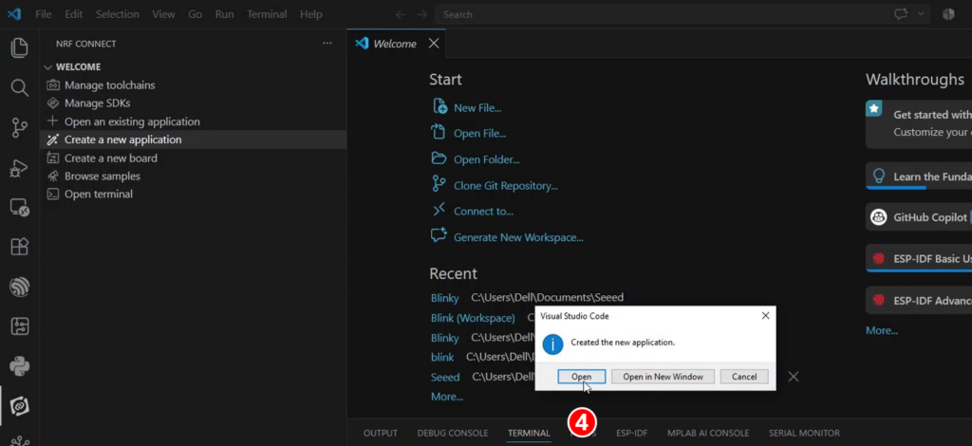Select Open an existing application
Image resolution: width=972 pixels, height=446 pixels.
[x=132, y=121]
